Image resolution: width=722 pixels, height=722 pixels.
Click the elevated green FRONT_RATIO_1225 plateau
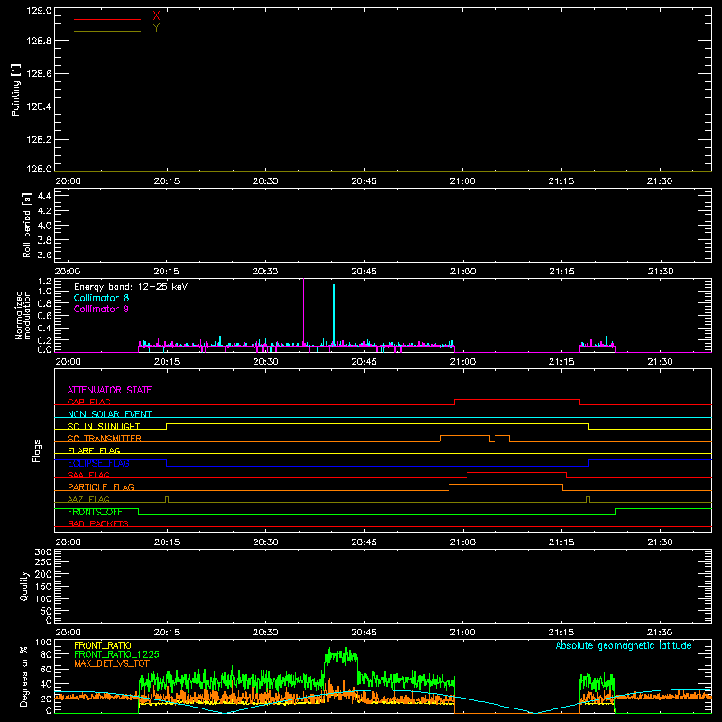[x=341, y=656]
